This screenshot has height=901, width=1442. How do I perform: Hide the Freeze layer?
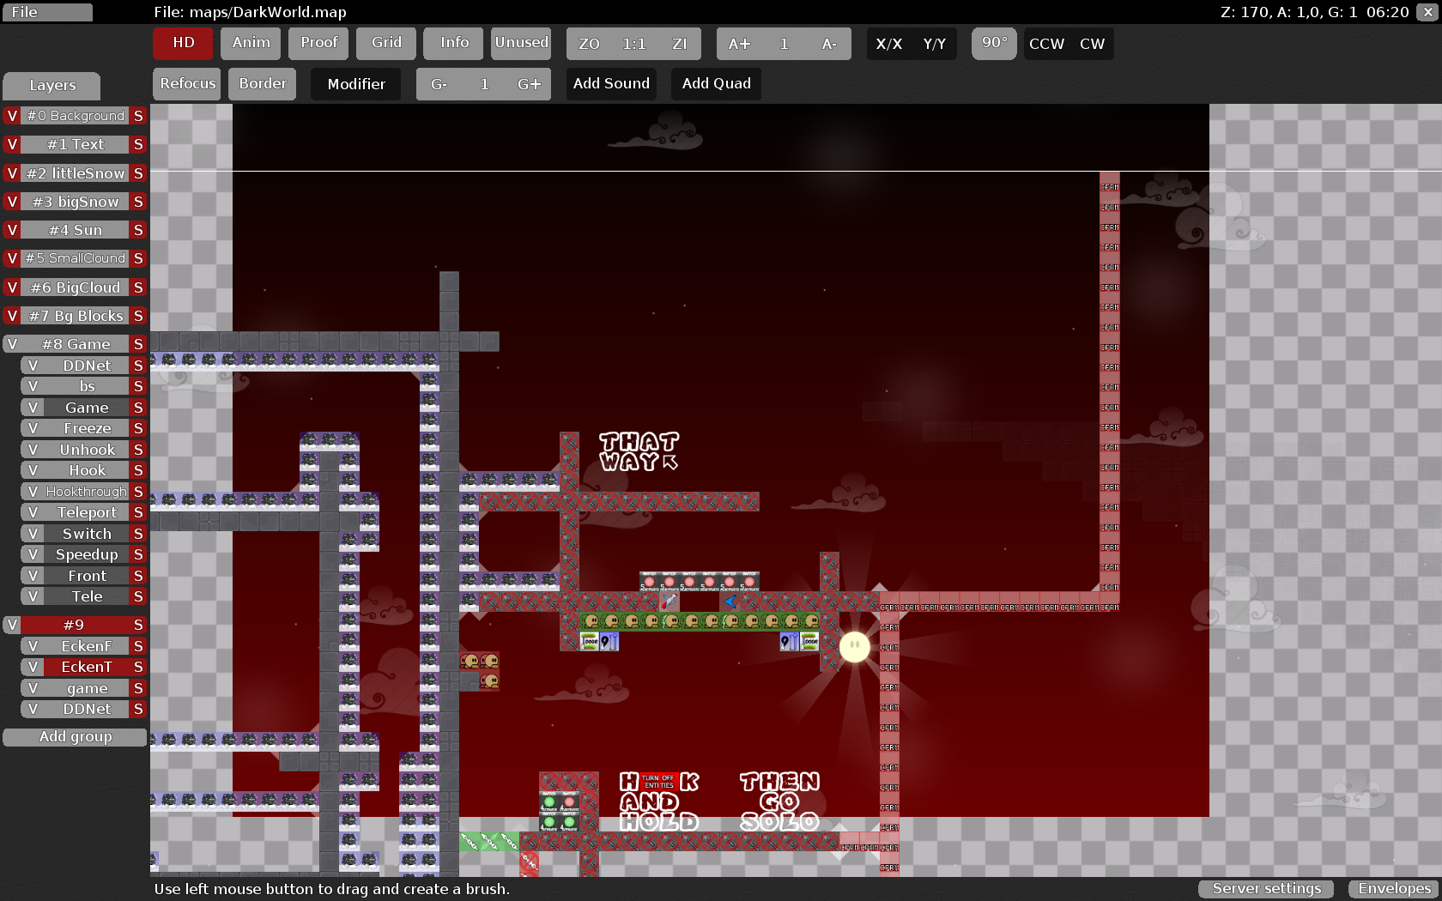pyautogui.click(x=33, y=428)
